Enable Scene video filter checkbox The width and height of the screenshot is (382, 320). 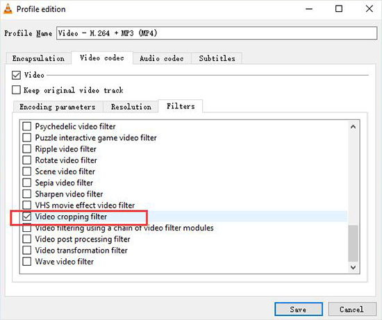(x=27, y=171)
